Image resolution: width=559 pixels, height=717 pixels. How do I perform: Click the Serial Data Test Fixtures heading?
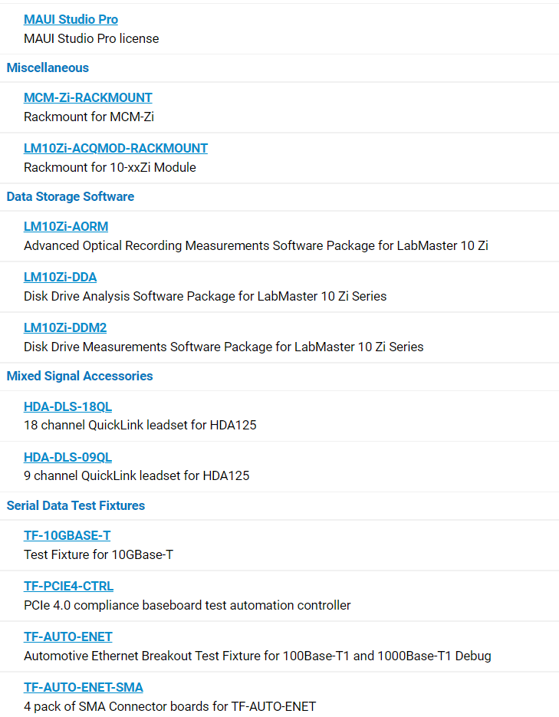[x=75, y=505]
